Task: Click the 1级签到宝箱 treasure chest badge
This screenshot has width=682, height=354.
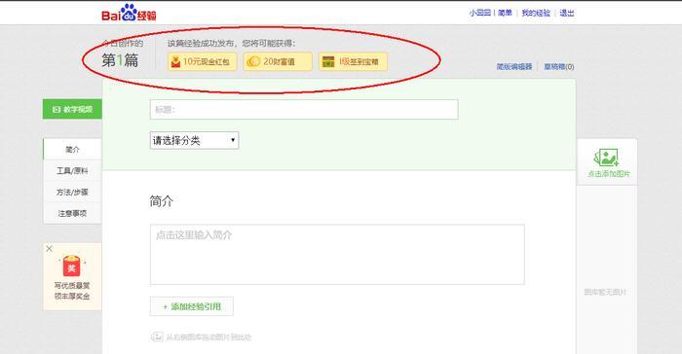Action: (353, 61)
